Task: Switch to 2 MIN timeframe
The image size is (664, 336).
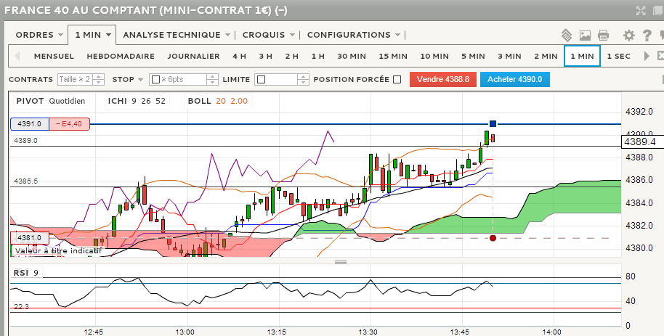Action: (546, 57)
